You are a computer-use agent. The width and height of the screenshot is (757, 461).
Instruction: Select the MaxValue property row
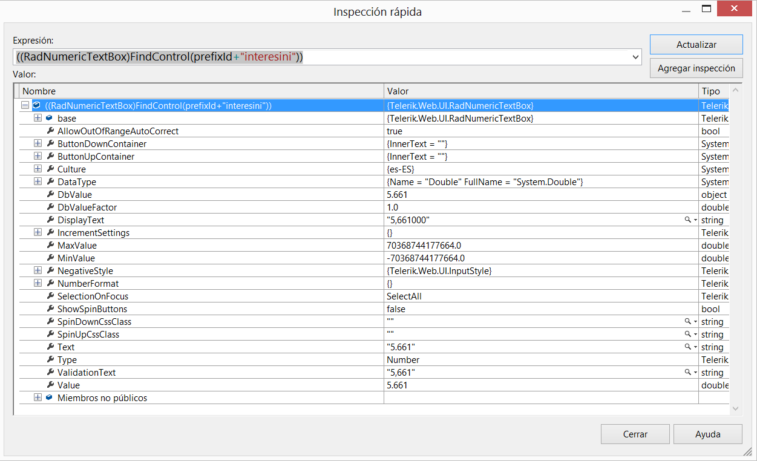(x=77, y=246)
